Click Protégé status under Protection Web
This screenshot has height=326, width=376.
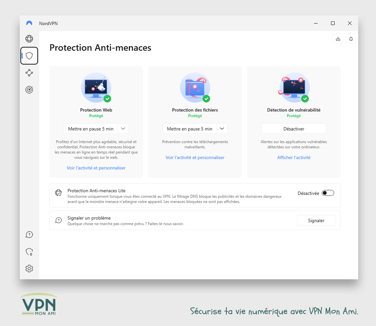[x=96, y=116]
